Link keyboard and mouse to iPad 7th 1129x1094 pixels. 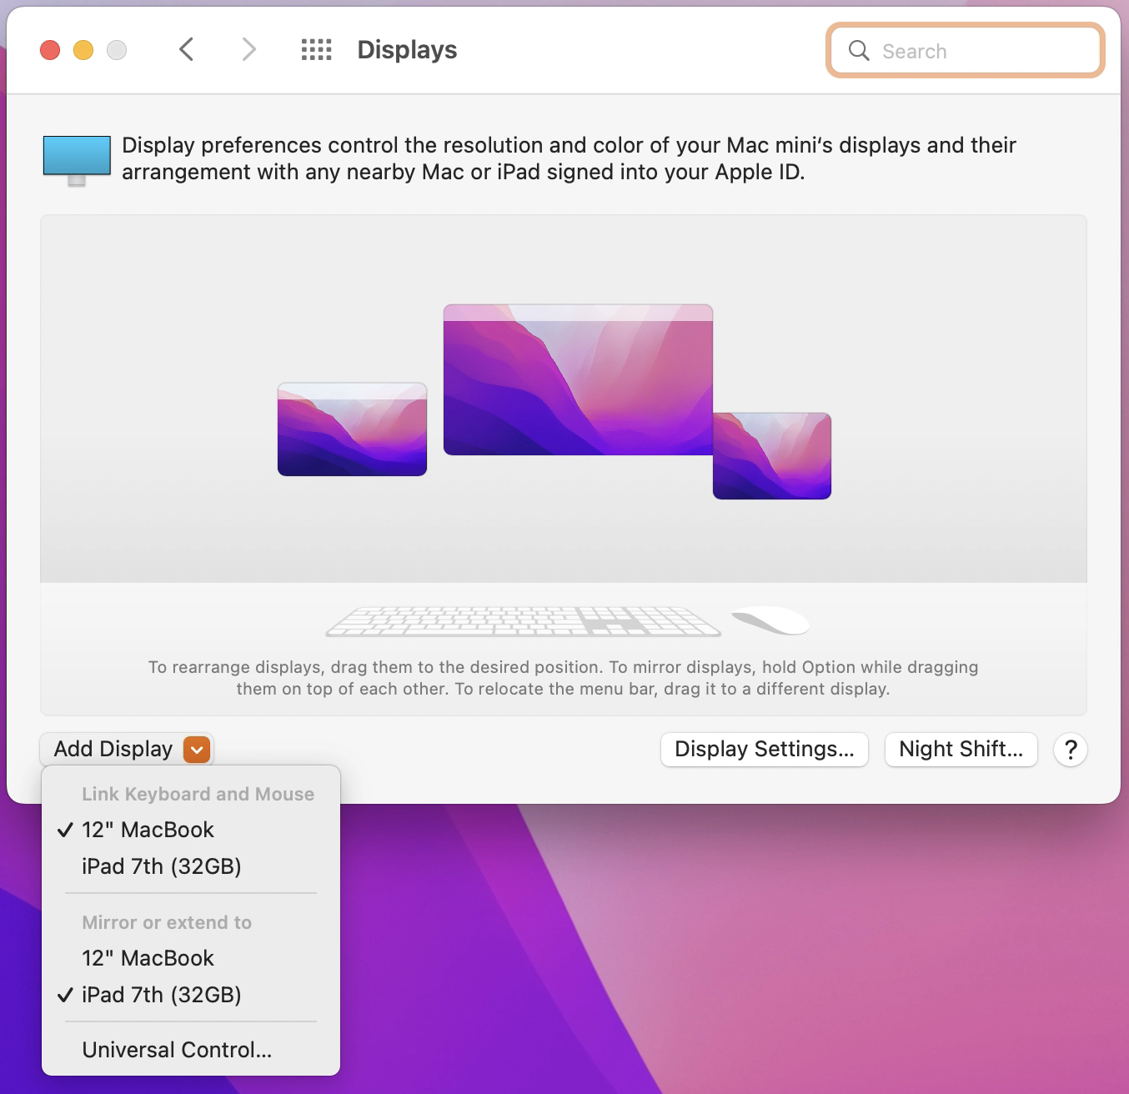tap(191, 866)
